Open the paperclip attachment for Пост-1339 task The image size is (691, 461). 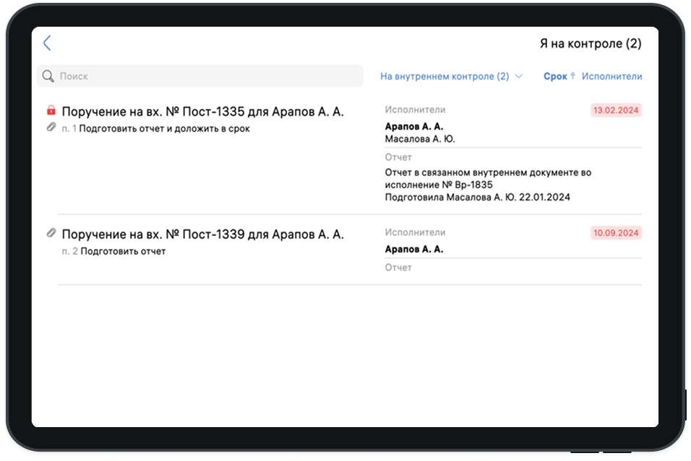[51, 234]
